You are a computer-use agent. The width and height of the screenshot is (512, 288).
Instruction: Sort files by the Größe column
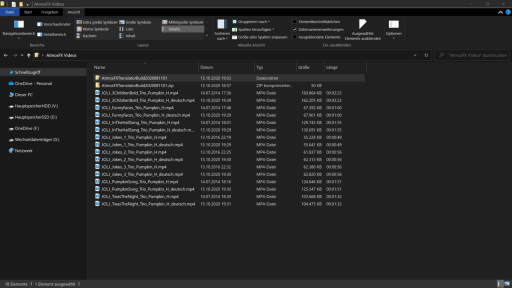310,67
